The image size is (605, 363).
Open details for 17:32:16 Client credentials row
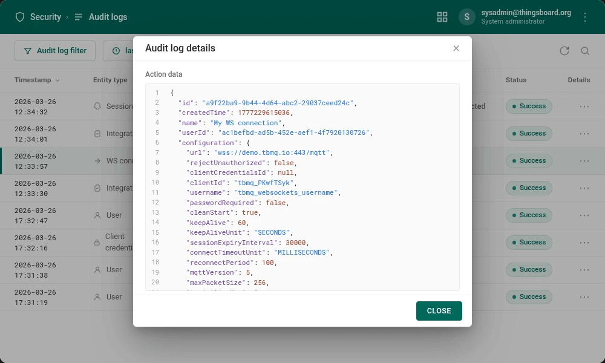584,243
